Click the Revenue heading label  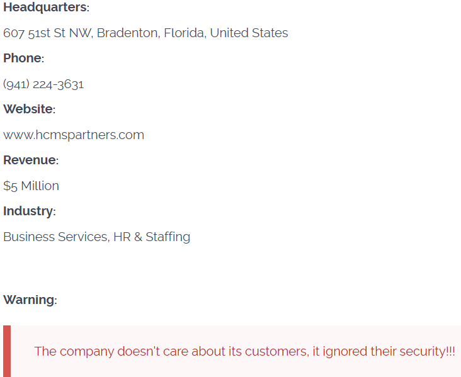click(x=30, y=160)
